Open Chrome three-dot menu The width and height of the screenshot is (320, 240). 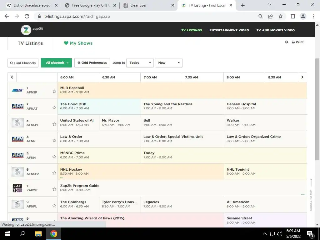click(313, 16)
